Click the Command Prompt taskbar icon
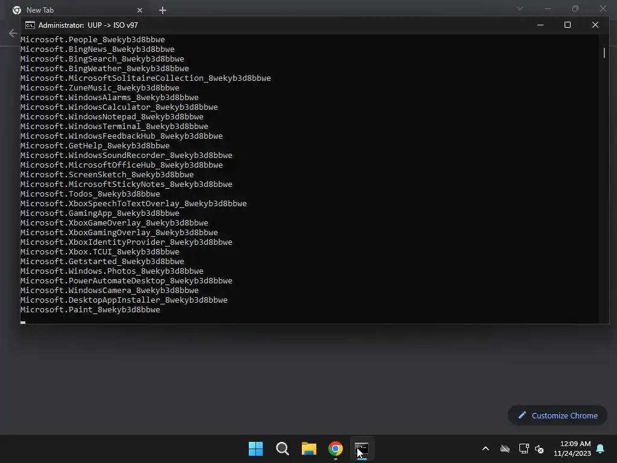 [x=362, y=449]
